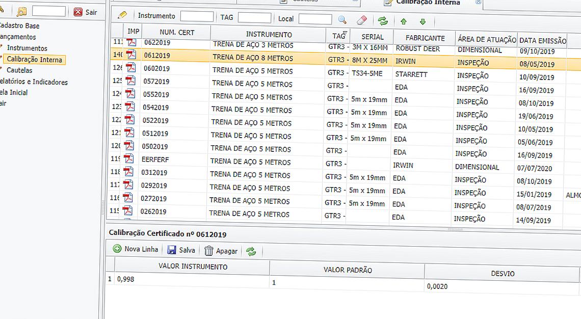Viewport: 581px width, 319px height.
Task: Click the green up arrow icon
Action: (404, 21)
